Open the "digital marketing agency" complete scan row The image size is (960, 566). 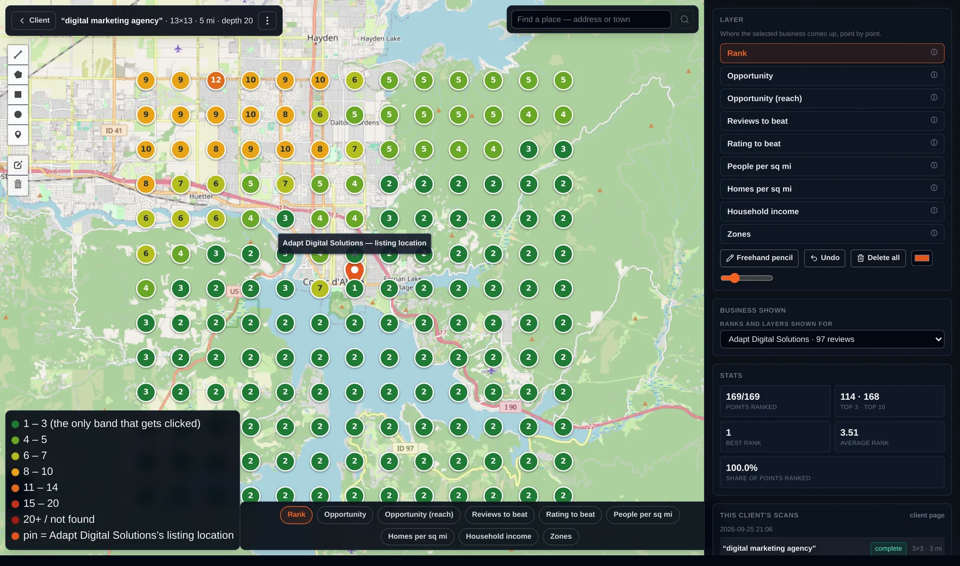click(832, 548)
